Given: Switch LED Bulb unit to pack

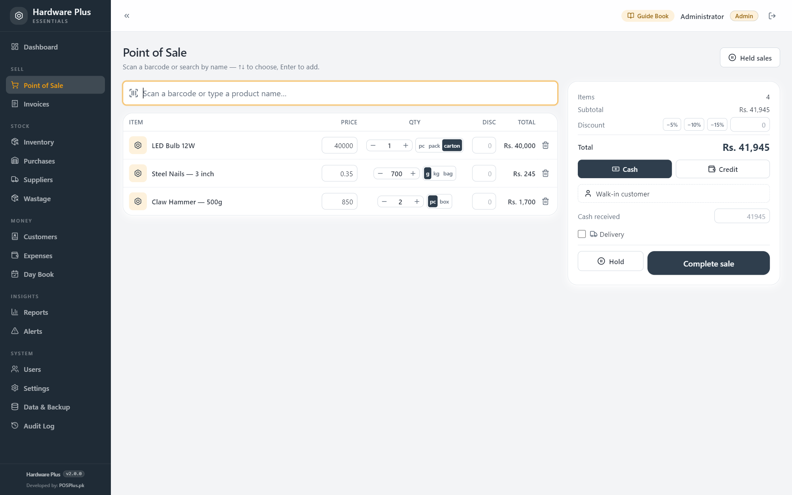Looking at the screenshot, I should click(434, 146).
